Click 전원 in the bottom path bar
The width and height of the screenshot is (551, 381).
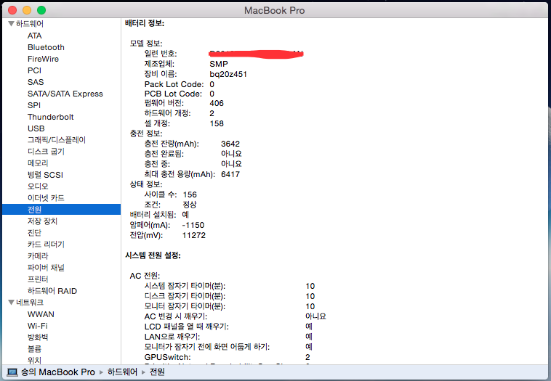coord(158,372)
